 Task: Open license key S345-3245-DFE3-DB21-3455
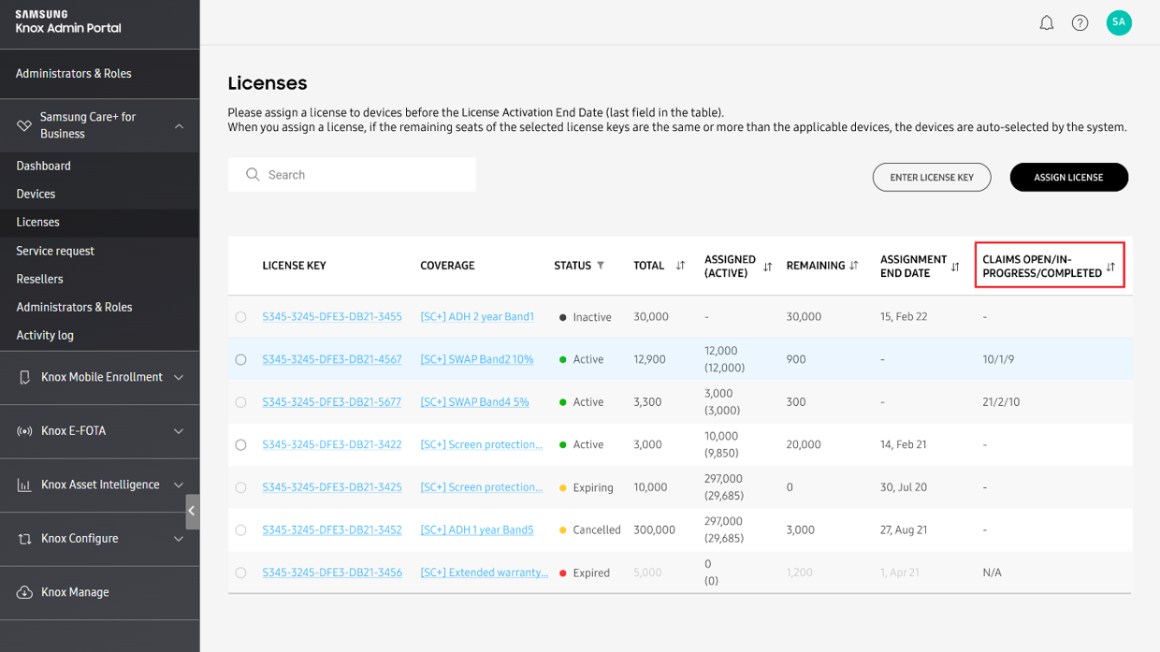coord(332,317)
